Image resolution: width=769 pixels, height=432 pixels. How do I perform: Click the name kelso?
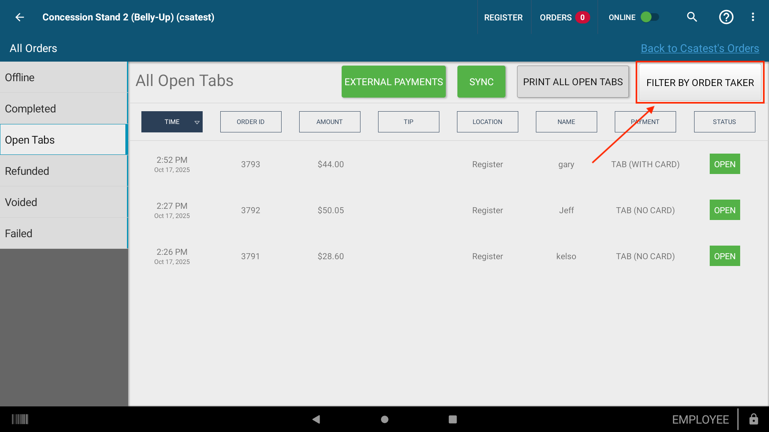tap(566, 256)
